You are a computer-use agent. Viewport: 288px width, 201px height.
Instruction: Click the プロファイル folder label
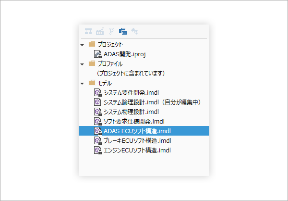pyautogui.click(x=110, y=64)
